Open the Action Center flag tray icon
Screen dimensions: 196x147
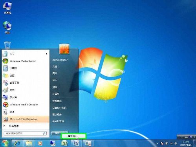pos(162,143)
